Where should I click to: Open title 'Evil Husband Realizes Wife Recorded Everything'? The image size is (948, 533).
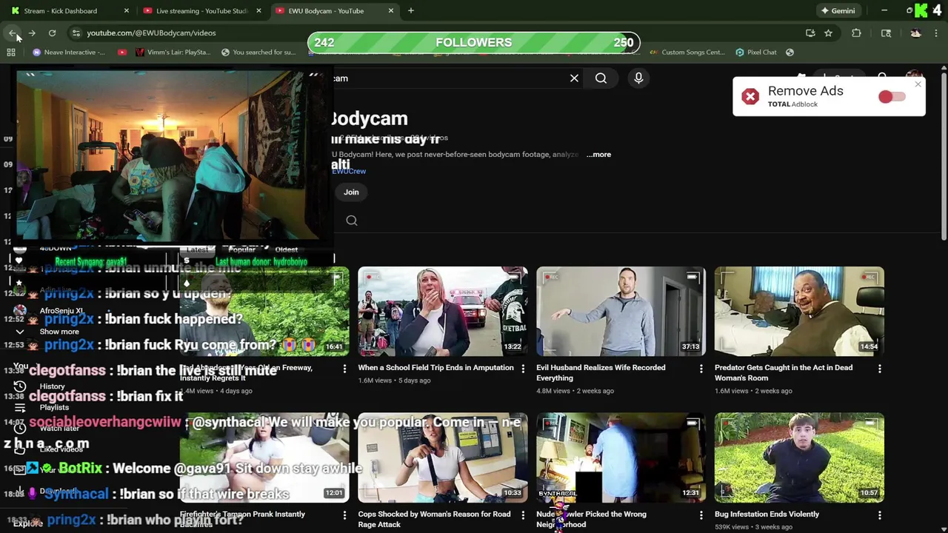tap(601, 372)
